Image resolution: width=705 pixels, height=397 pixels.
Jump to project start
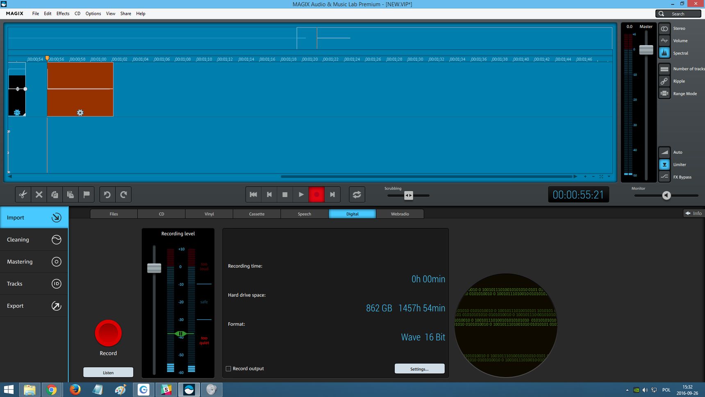(253, 194)
